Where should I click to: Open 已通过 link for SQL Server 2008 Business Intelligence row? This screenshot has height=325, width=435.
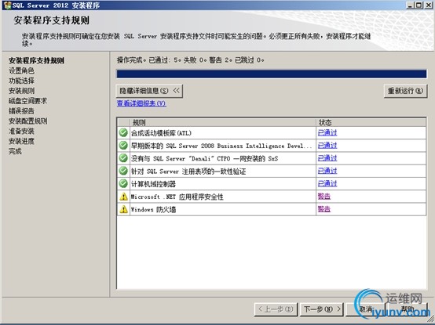327,146
